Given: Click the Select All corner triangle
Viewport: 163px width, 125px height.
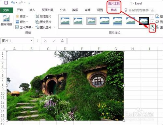Looking at the screenshot, I should point(4,49).
